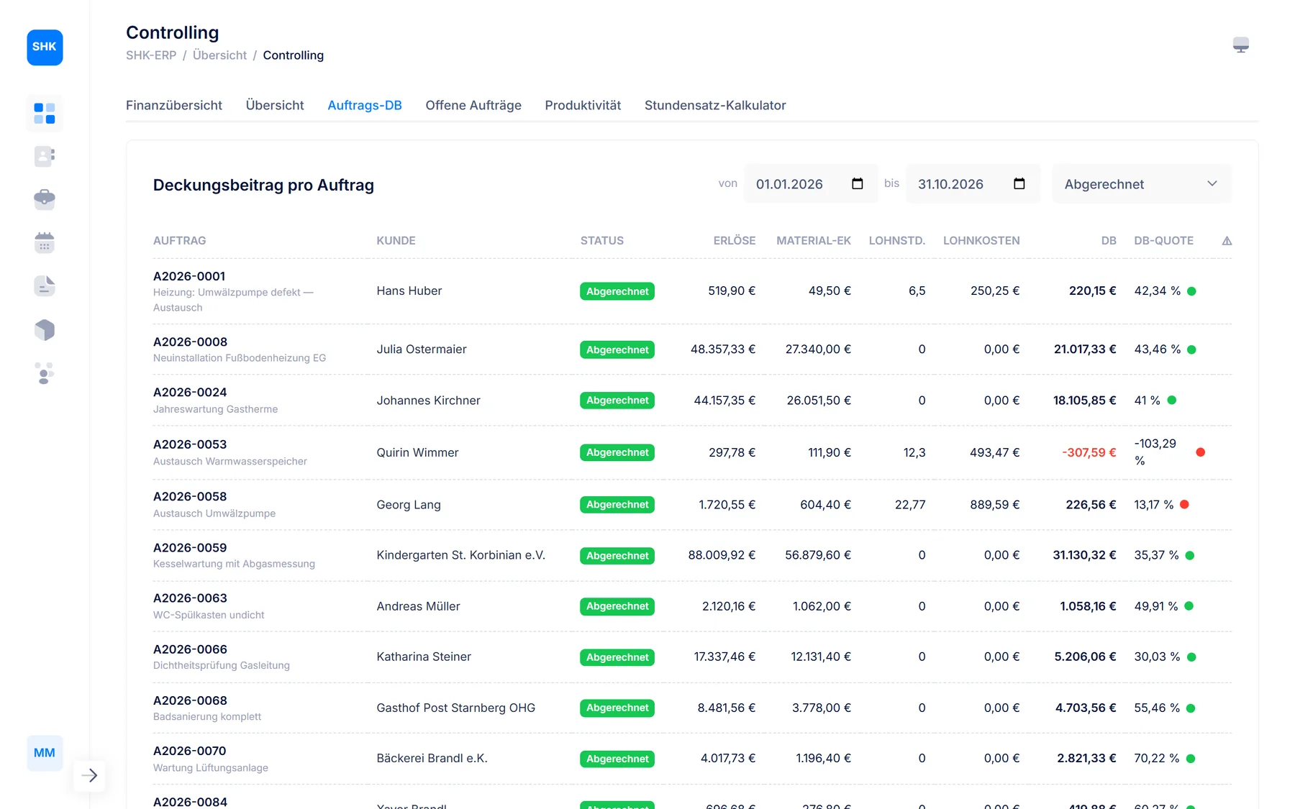Image resolution: width=1295 pixels, height=809 pixels.
Task: Switch to the Offene Aufträge tab
Action: pyautogui.click(x=473, y=105)
